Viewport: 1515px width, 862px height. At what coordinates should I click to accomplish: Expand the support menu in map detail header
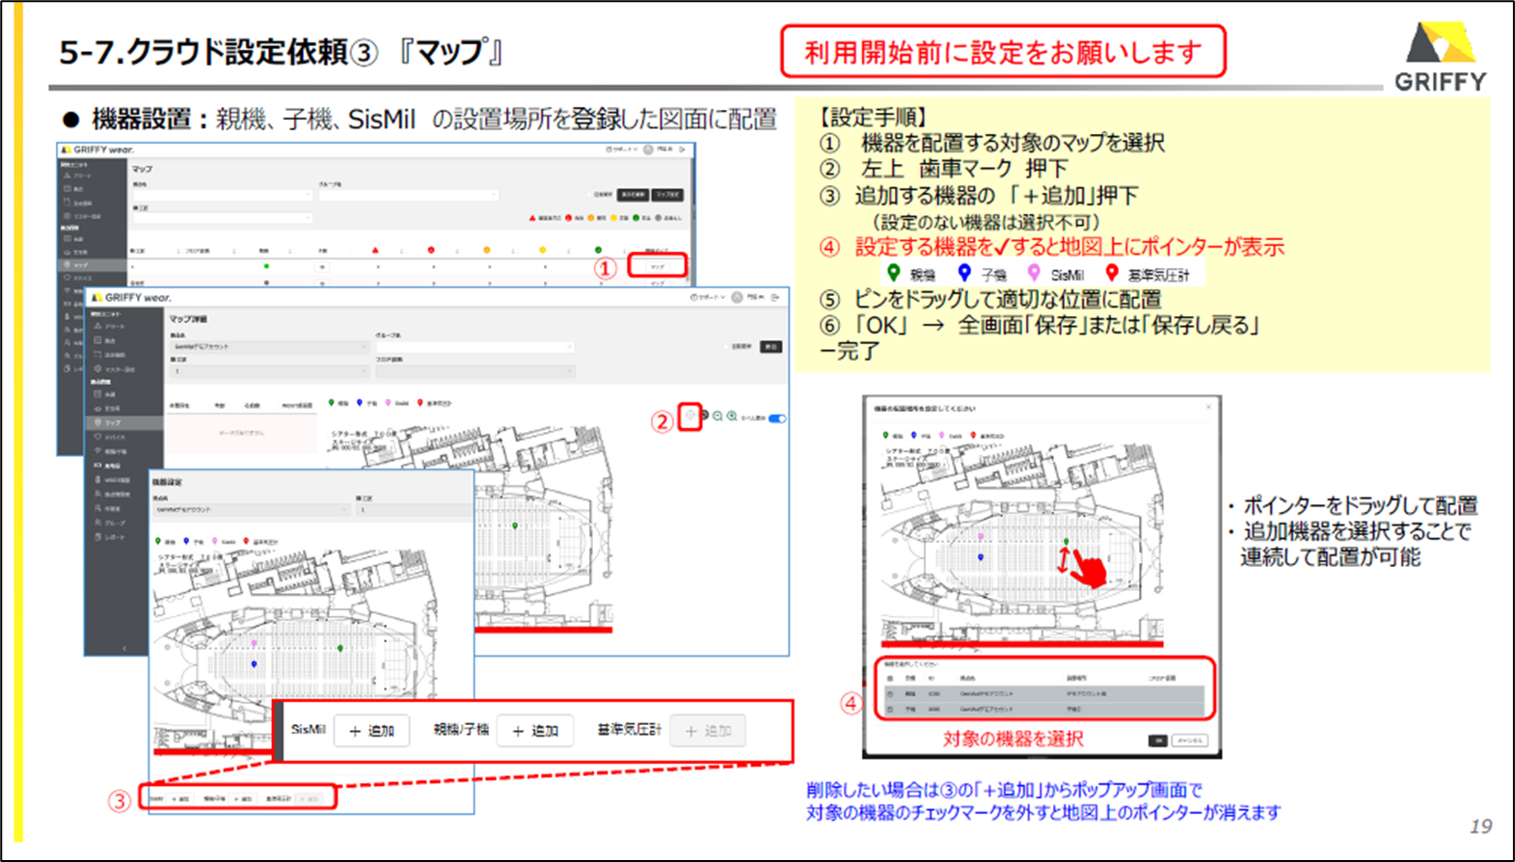click(708, 298)
